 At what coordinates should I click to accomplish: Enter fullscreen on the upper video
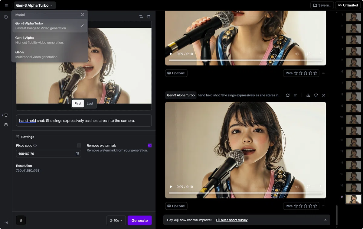(309, 54)
